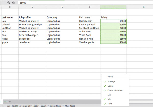
Task: Select salary cell 15000
Action: coord(113,21)
